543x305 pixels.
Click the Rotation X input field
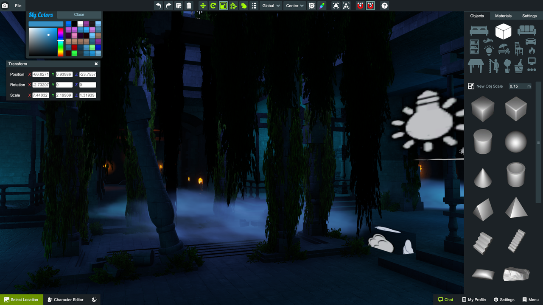[x=41, y=85]
